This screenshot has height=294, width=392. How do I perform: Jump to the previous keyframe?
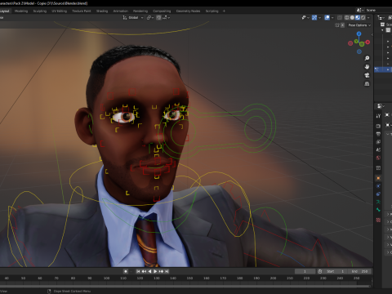(144, 271)
